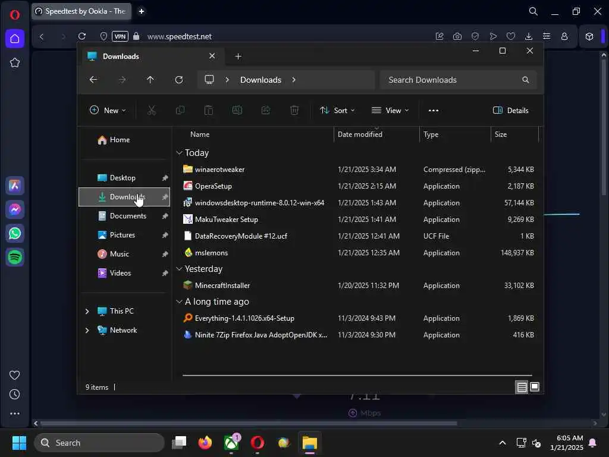Screen dimensions: 609x457
Task: Click the Windows taskbar Search box
Action: click(x=99, y=443)
